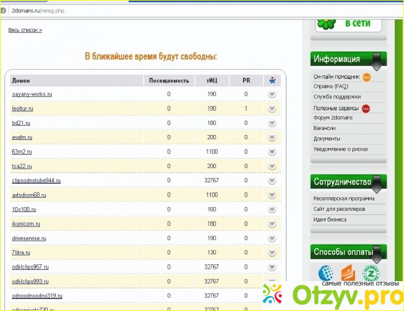Open the clipsodnotube944.ru domain link

click(36, 180)
